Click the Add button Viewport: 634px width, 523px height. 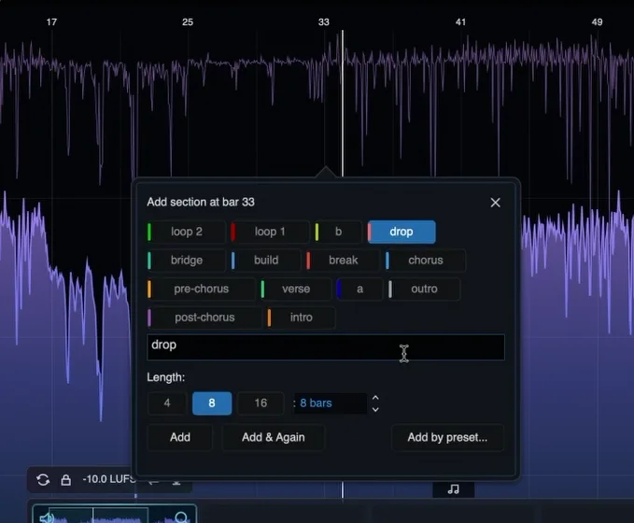pyautogui.click(x=180, y=437)
